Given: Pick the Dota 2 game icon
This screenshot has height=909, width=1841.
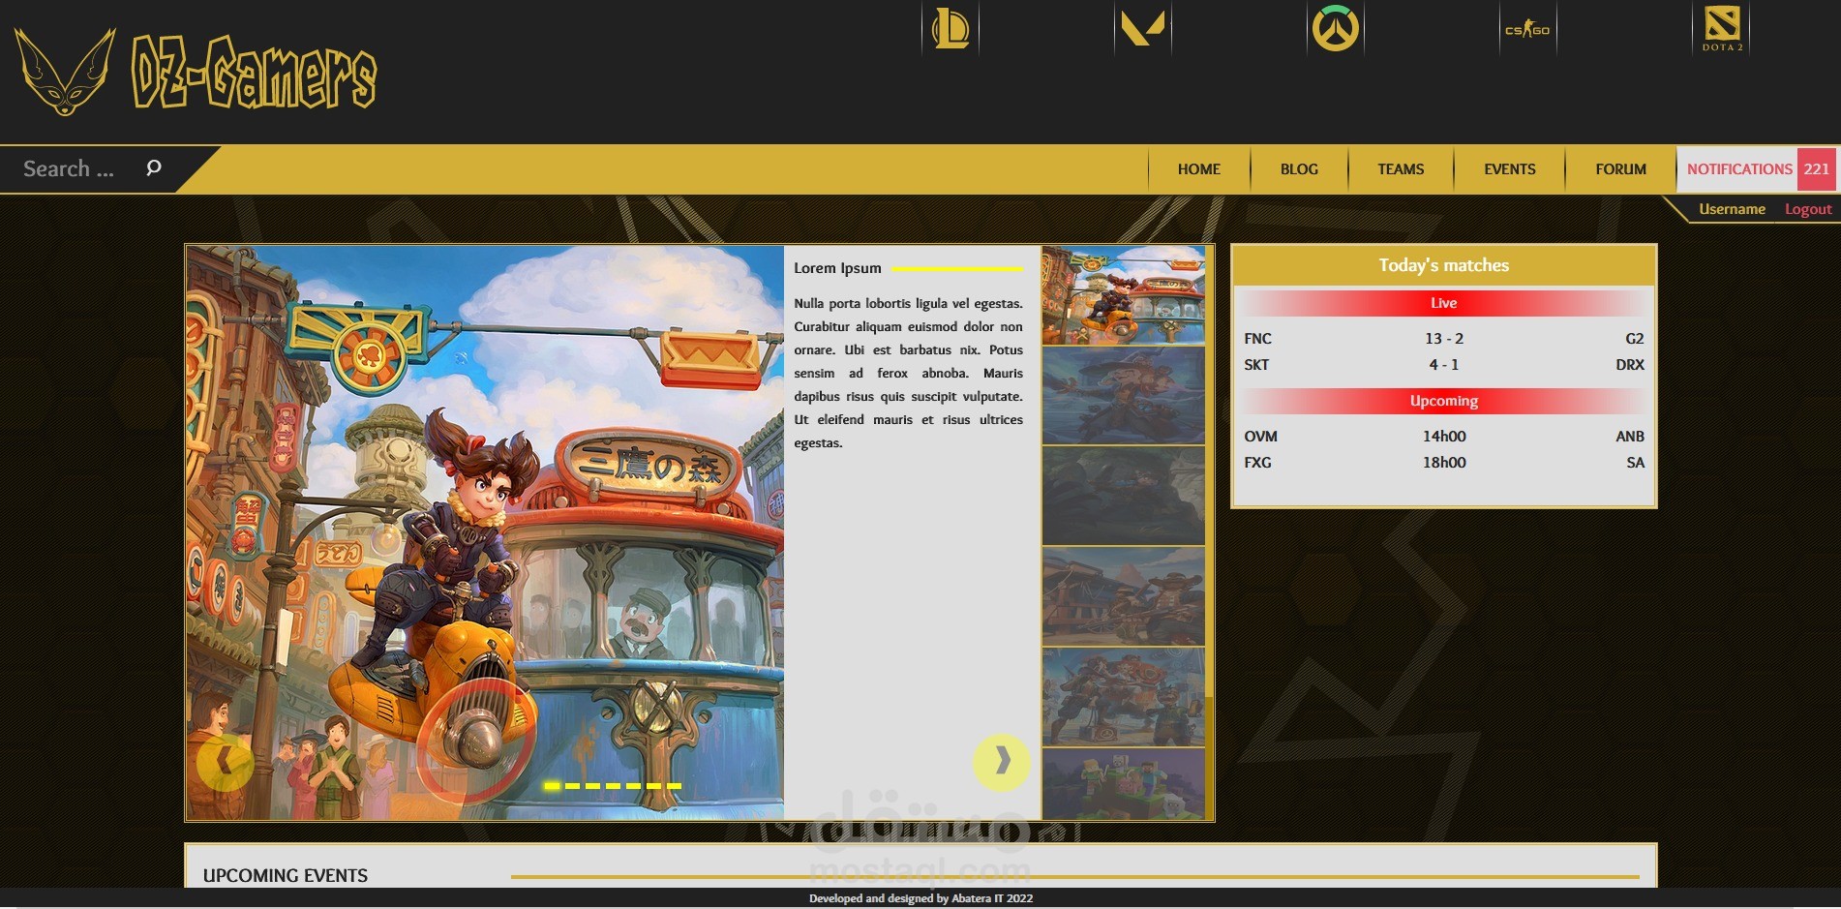Looking at the screenshot, I should pyautogui.click(x=1722, y=28).
